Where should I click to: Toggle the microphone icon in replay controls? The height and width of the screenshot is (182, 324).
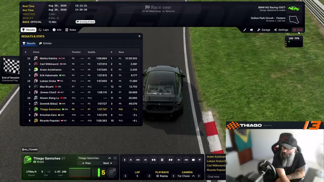tap(125, 160)
